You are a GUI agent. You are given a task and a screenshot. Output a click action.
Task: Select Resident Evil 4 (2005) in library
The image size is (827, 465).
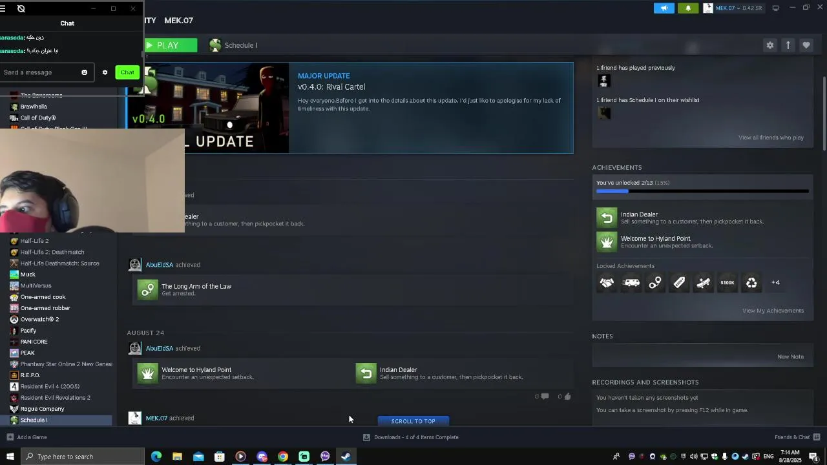click(x=50, y=386)
